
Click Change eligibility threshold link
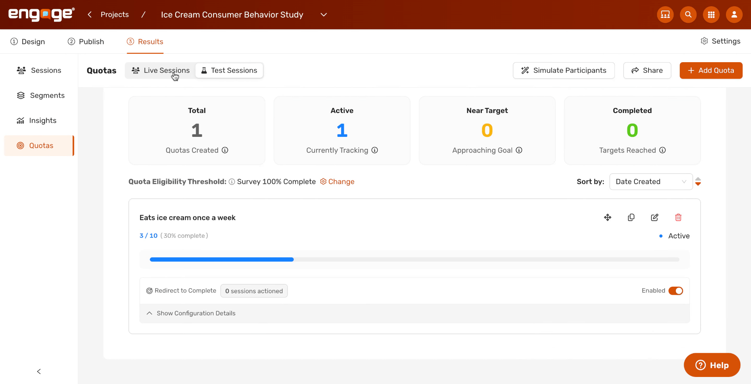(337, 181)
